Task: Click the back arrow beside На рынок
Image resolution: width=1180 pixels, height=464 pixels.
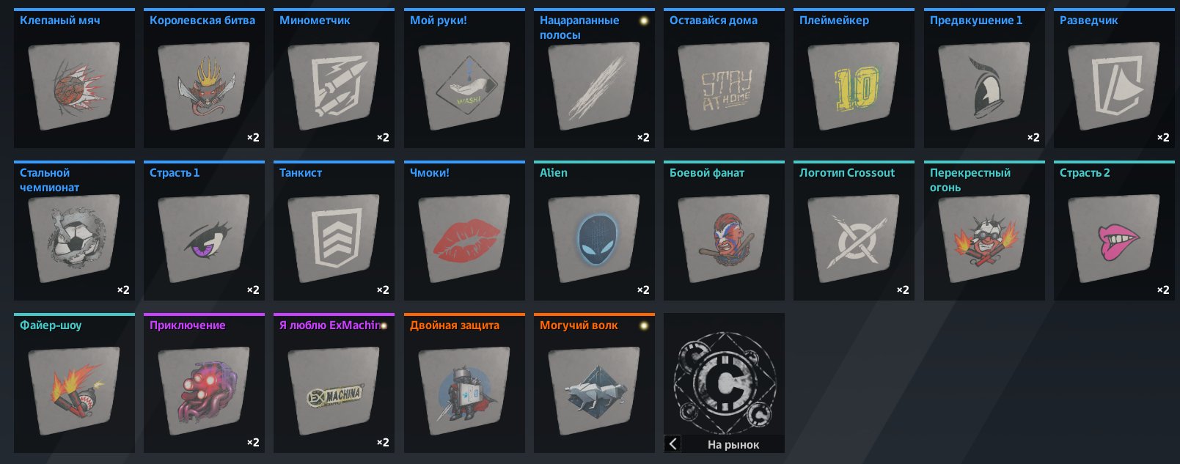Action: coord(673,443)
